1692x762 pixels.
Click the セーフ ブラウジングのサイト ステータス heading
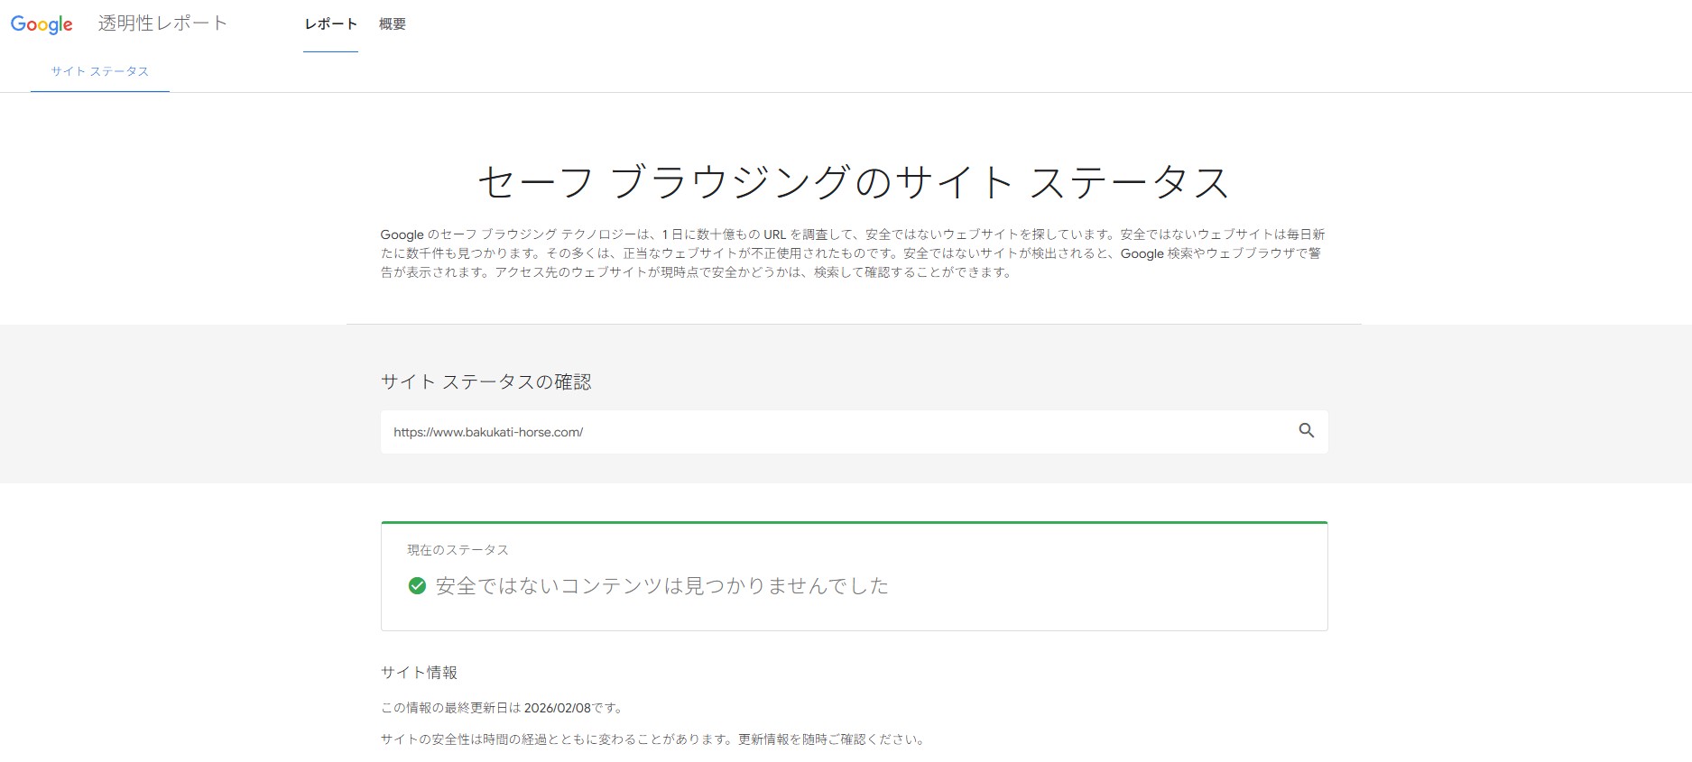[x=853, y=182]
